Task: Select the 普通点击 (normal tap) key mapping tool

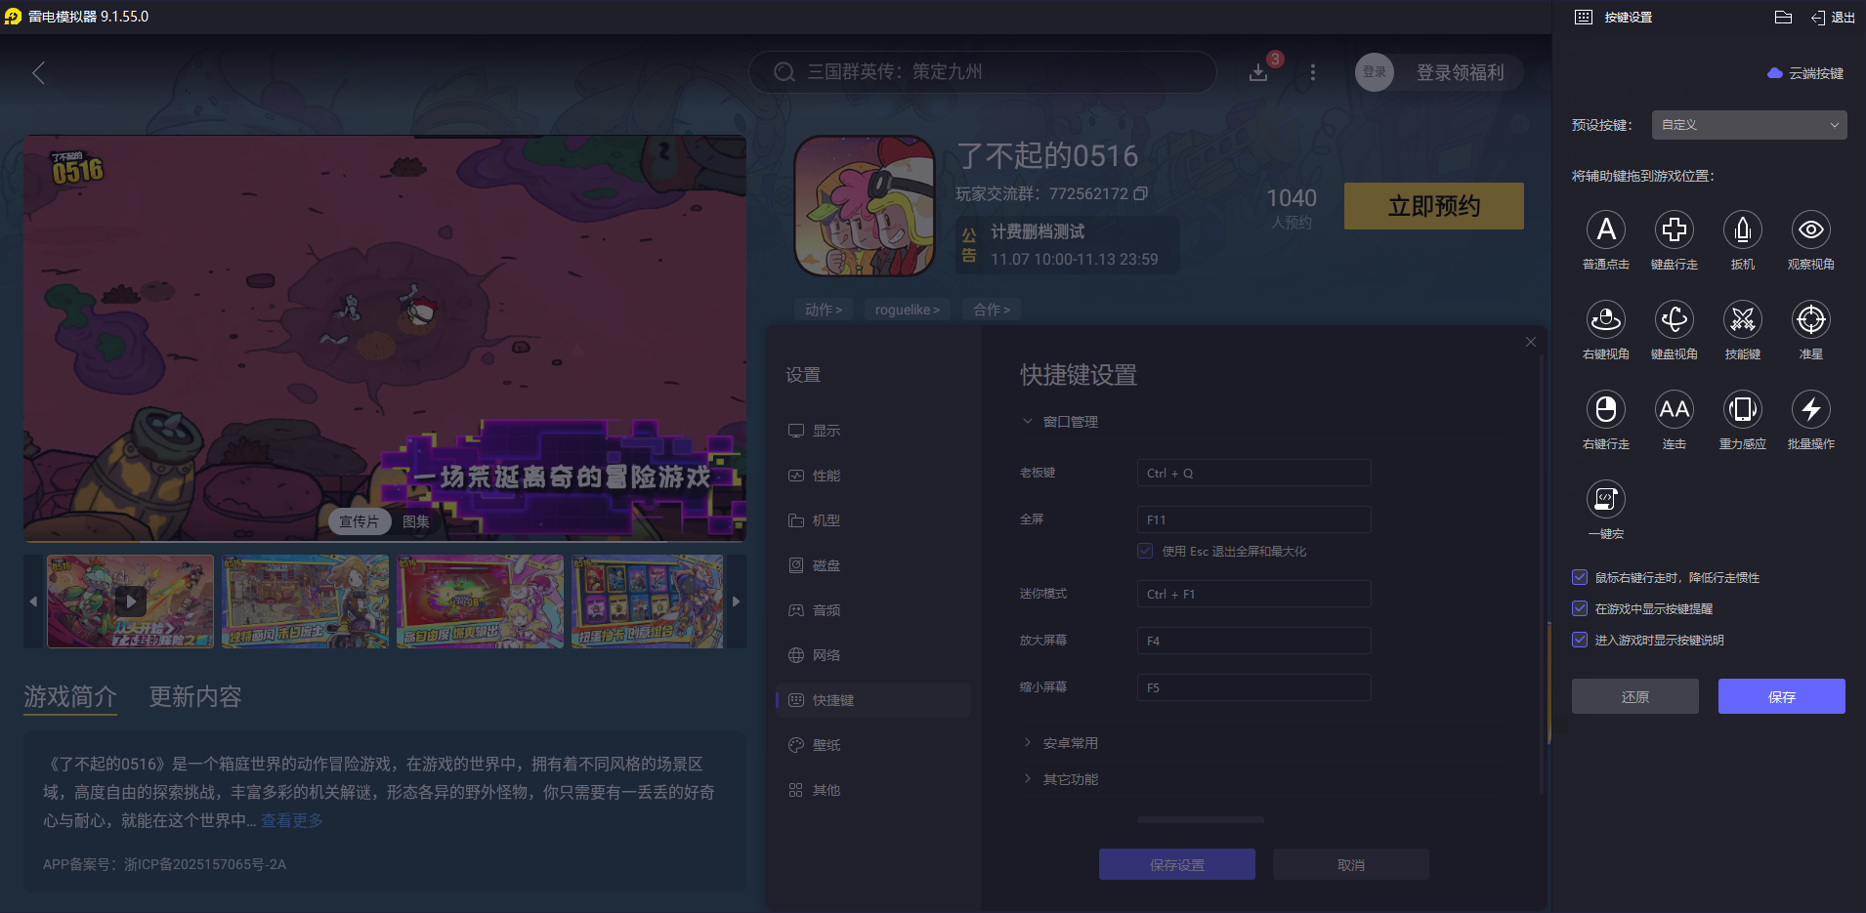Action: (x=1605, y=229)
